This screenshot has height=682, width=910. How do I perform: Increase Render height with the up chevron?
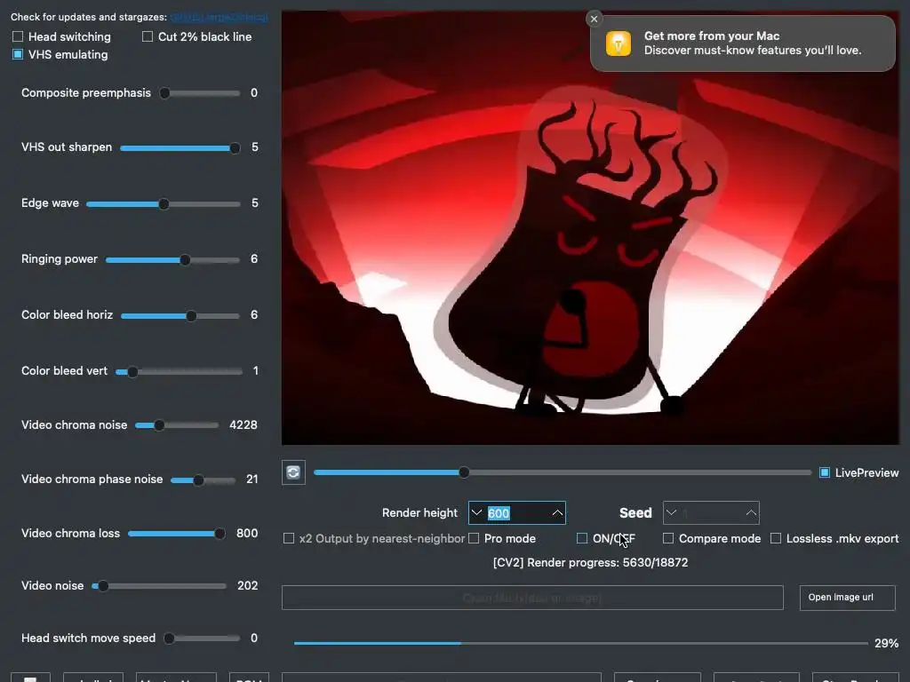click(557, 512)
